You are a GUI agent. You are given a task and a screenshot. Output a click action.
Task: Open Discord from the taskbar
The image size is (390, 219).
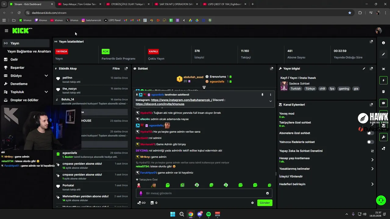coord(200,214)
